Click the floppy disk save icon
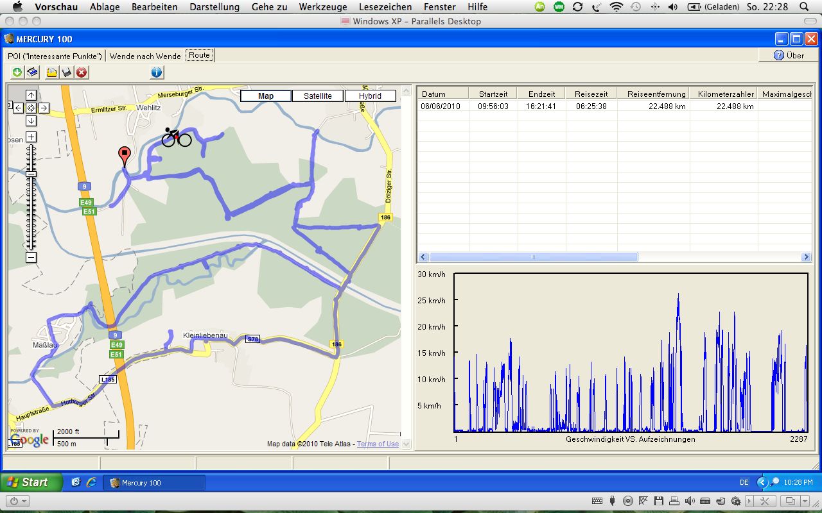The height and width of the screenshot is (513, 822). (67, 72)
